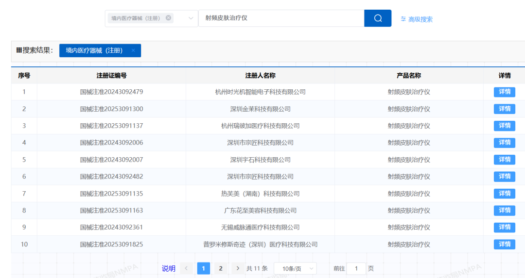Go to next page arrow
The width and height of the screenshot is (525, 278).
pyautogui.click(x=238, y=268)
